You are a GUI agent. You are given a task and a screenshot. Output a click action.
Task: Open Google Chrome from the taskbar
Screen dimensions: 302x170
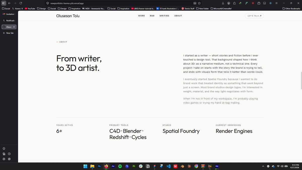tap(196, 166)
